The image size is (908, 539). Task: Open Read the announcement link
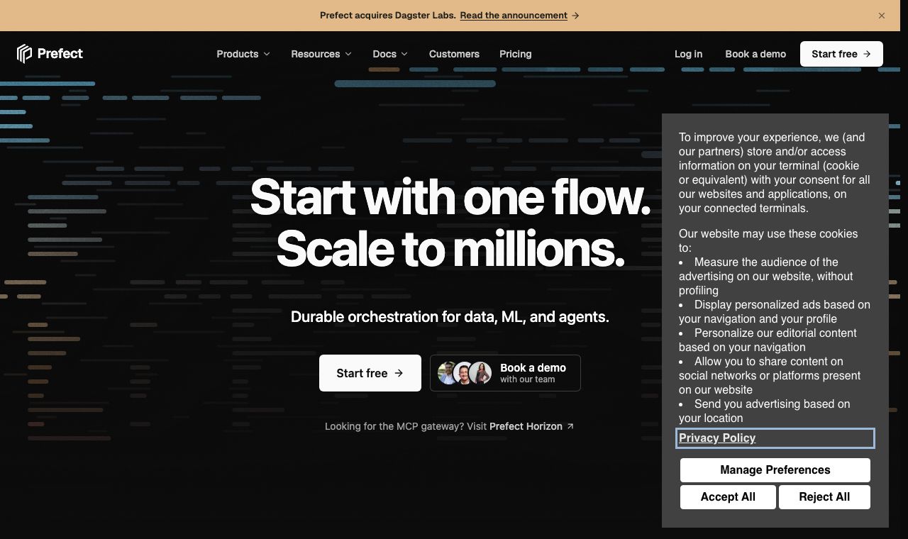click(514, 16)
